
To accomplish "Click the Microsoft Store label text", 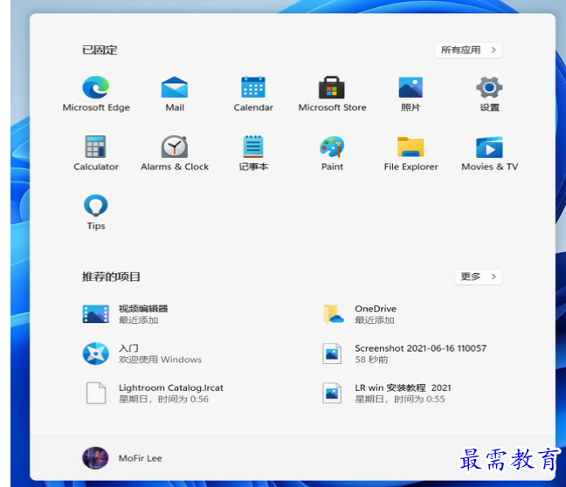I will point(332,107).
